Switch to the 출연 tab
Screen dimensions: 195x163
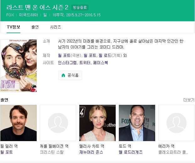35,27
